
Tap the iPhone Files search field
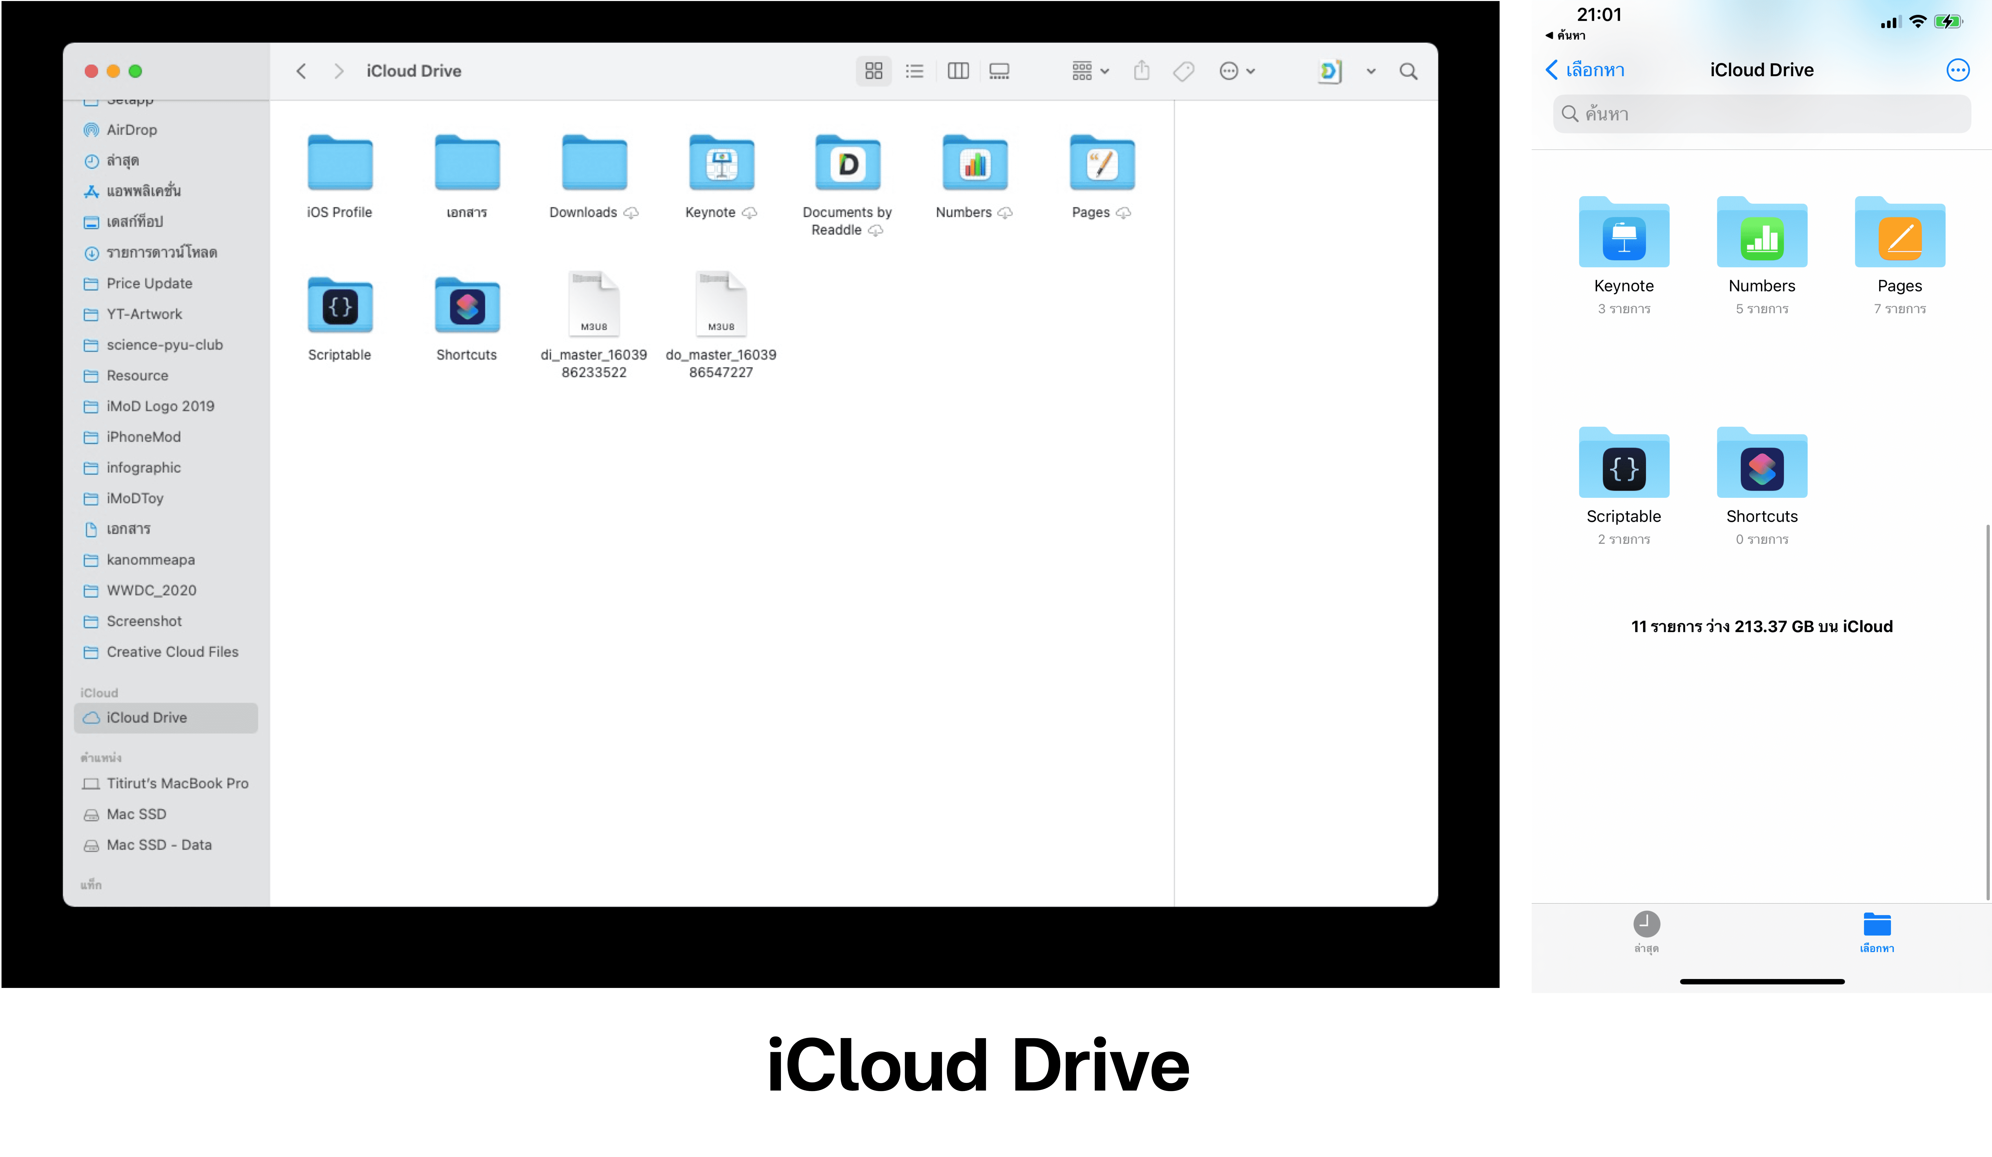coord(1761,114)
